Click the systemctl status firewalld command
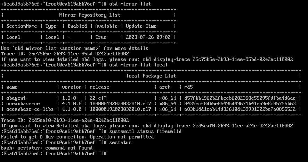The image size is (308, 162). (145, 131)
